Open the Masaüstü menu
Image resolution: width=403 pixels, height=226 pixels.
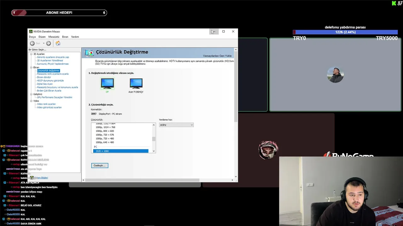[54, 37]
